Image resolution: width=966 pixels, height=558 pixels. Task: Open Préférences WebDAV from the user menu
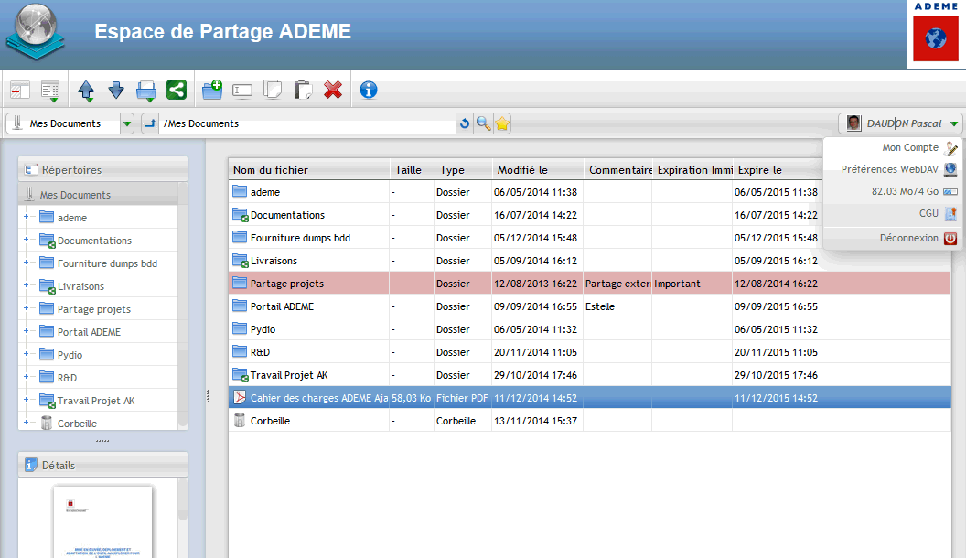(891, 169)
